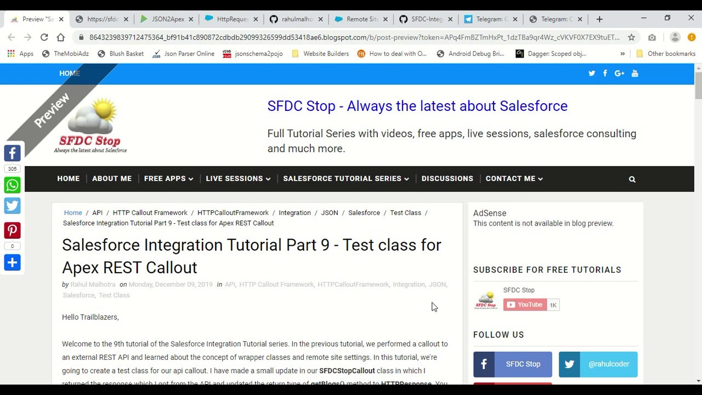Switch to the Remote Site tab
The image size is (702, 395).
coord(361,19)
